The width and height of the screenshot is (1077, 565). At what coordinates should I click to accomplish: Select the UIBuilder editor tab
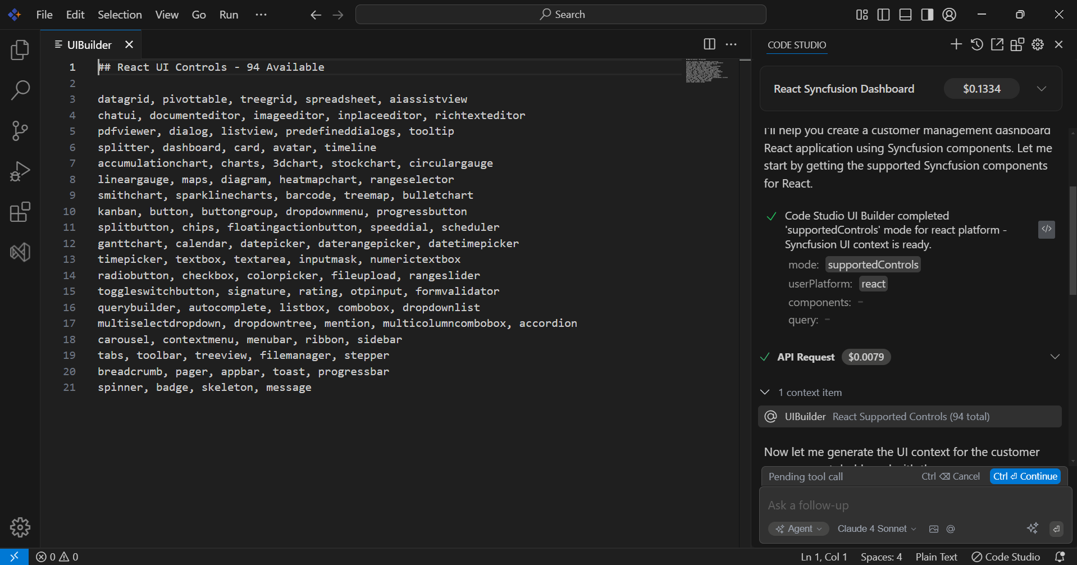point(90,44)
